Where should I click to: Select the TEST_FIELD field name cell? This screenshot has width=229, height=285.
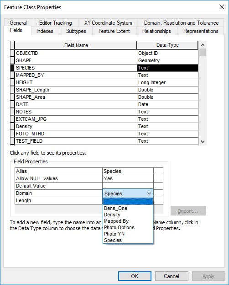76,141
